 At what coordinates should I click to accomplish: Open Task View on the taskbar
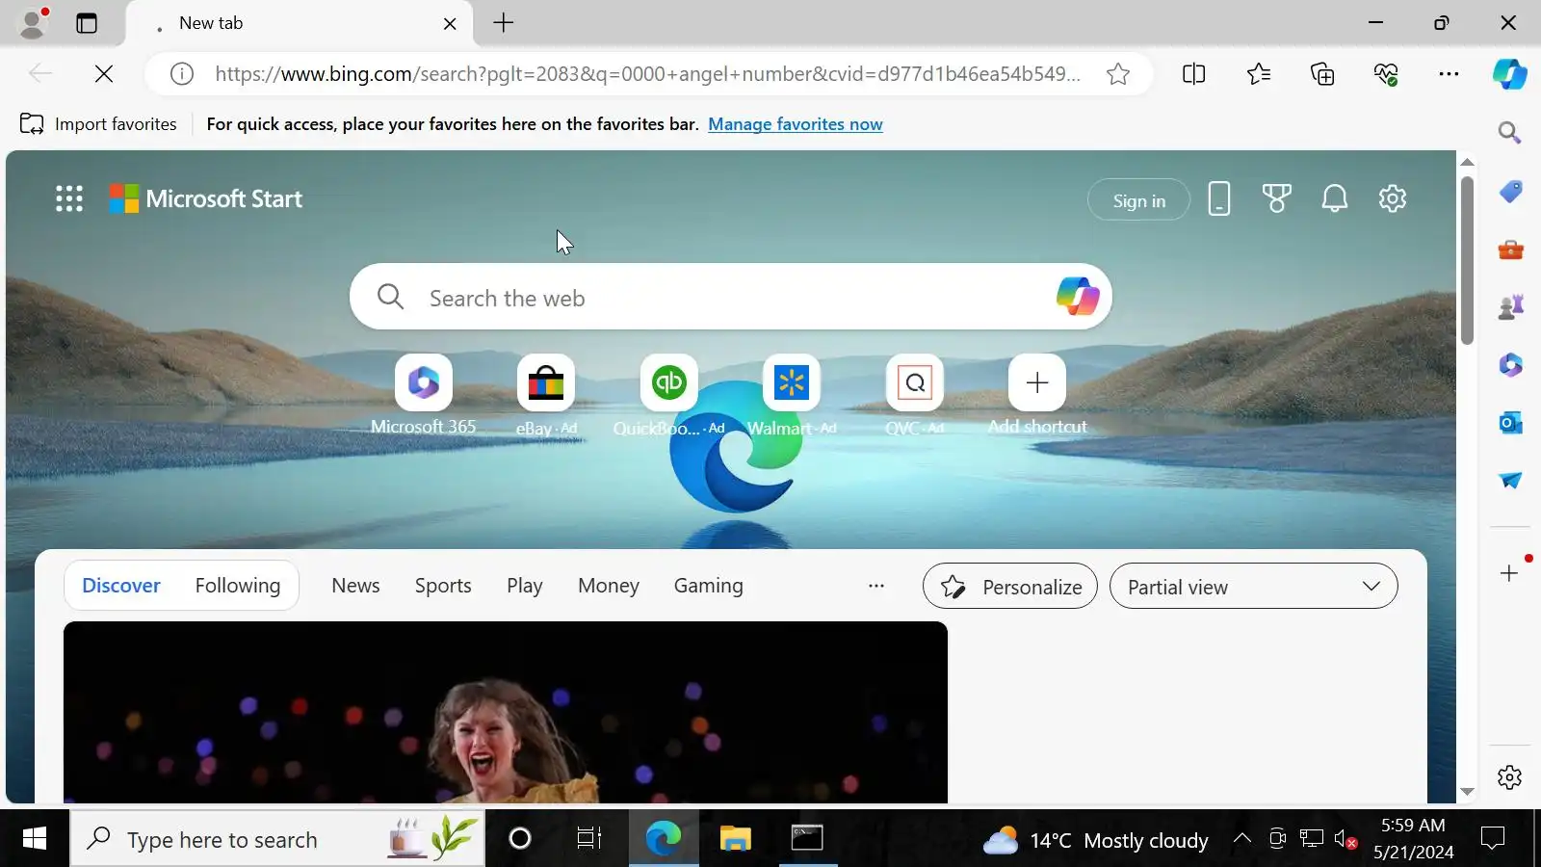pos(588,839)
